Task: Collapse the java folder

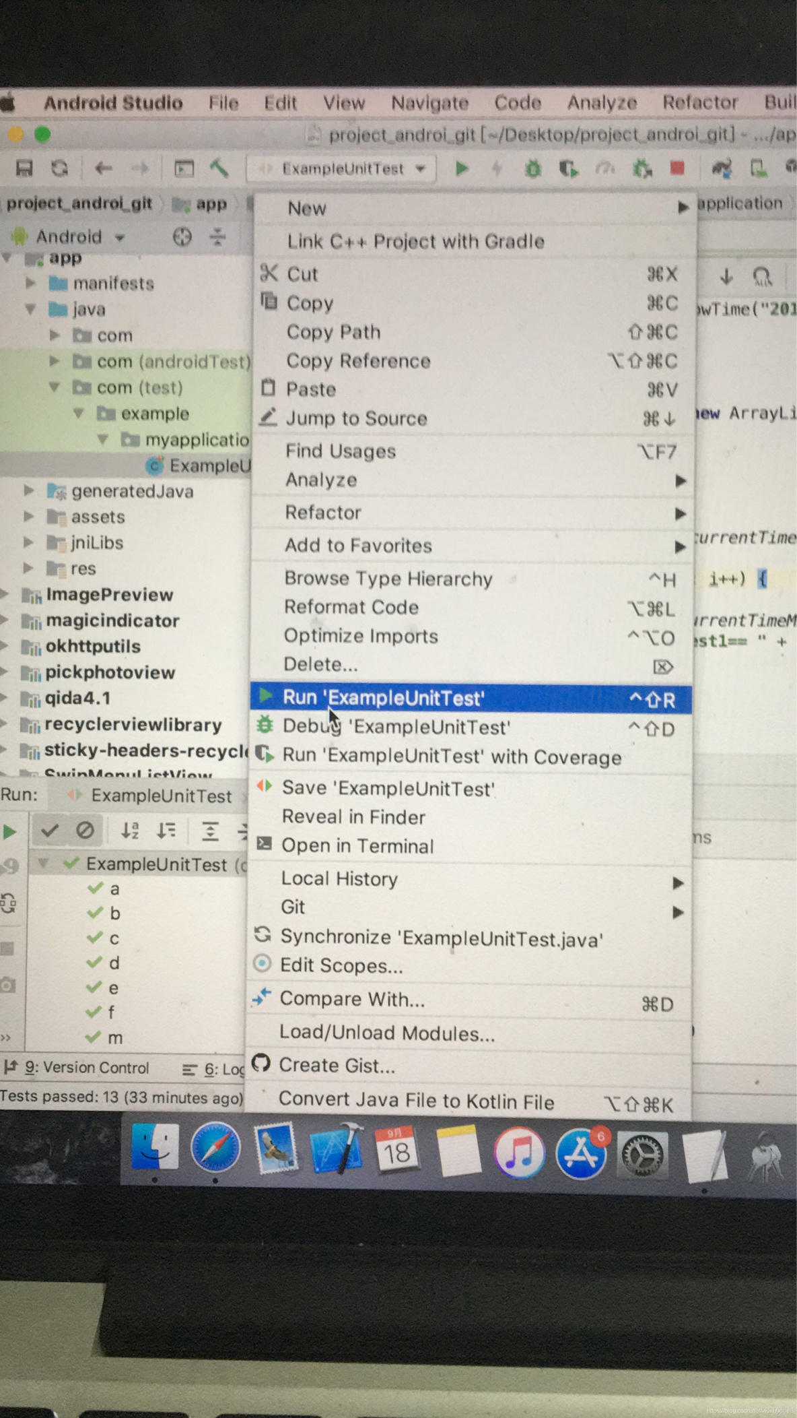Action: tap(31, 309)
